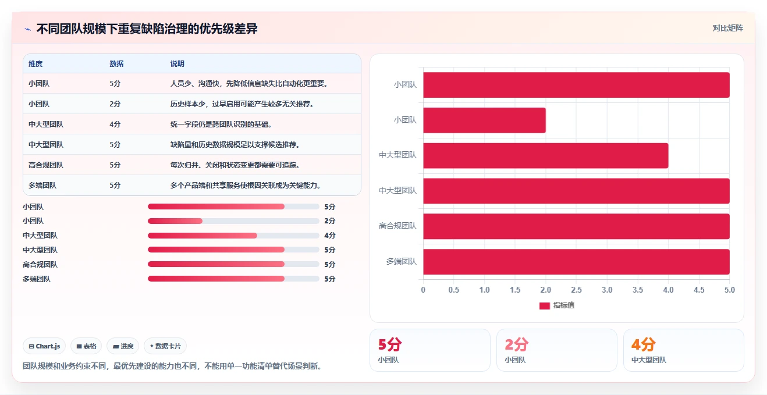Open the 2分 小团队 data card

click(x=557, y=350)
